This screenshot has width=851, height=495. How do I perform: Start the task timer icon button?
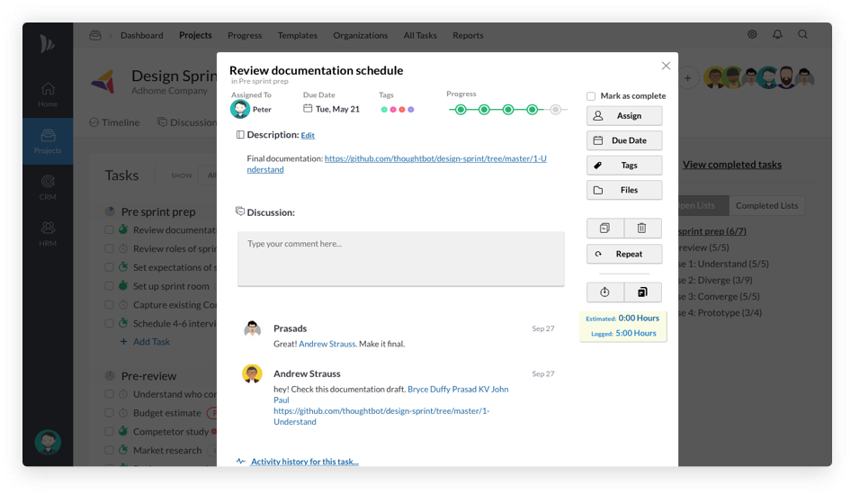pos(605,292)
